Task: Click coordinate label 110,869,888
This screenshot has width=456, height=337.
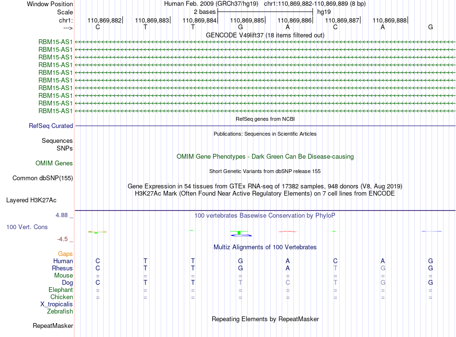Action: [x=390, y=20]
